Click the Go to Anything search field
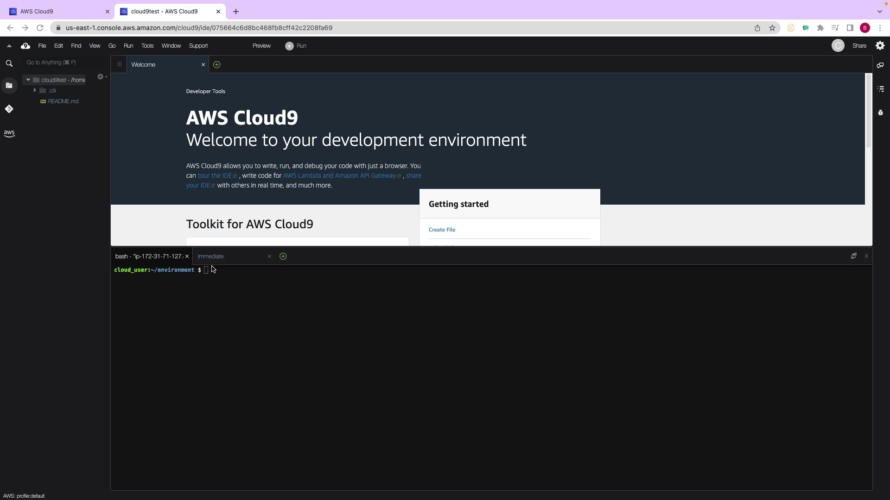This screenshot has width=890, height=500. [65, 62]
